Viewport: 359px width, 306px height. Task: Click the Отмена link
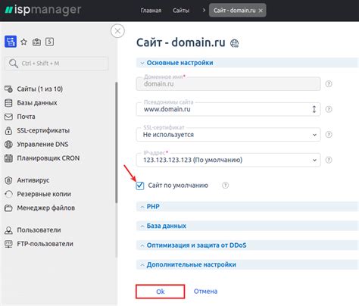[x=205, y=292]
